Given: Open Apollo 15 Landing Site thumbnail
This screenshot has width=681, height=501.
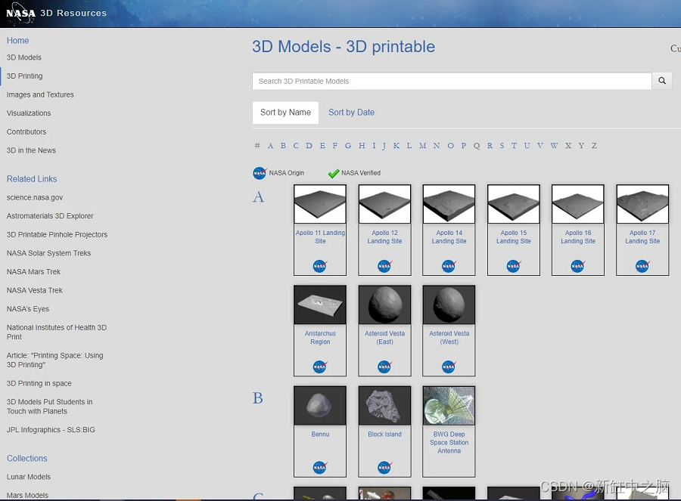Looking at the screenshot, I should [x=513, y=204].
